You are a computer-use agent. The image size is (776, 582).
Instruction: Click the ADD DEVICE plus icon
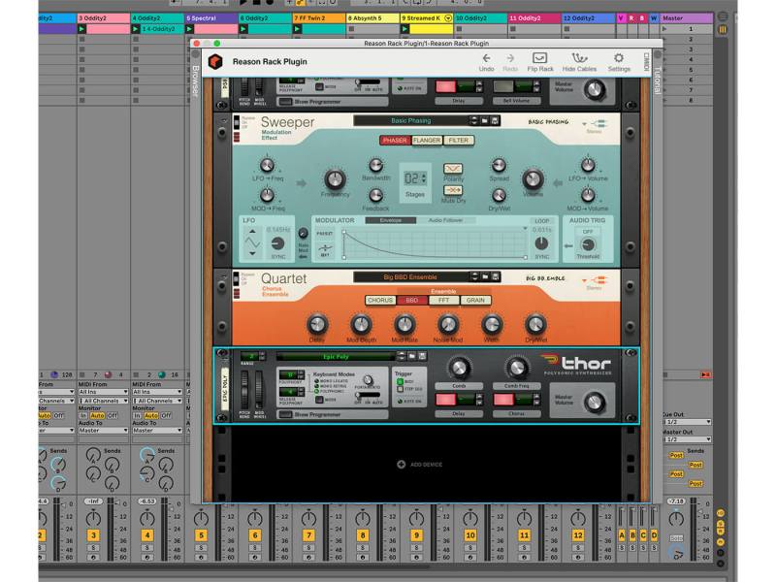pos(401,465)
